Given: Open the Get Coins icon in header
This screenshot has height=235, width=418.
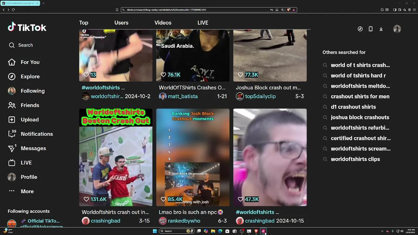Looking at the screenshot, I should pos(360,29).
